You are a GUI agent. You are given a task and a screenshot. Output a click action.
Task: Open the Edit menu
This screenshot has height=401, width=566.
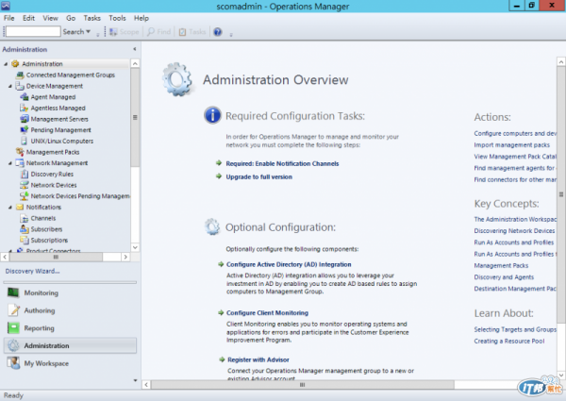[x=28, y=18]
